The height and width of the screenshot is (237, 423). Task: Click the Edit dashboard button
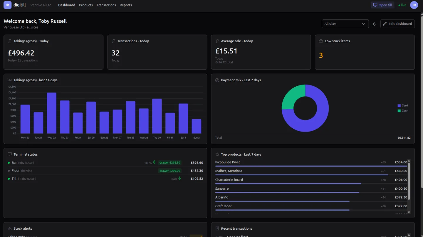pos(397,24)
